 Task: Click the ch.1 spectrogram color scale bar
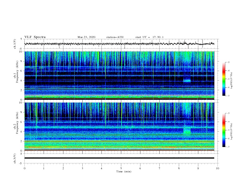224,79
